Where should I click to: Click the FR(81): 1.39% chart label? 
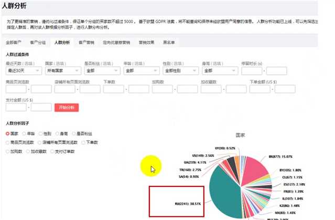[294, 191]
